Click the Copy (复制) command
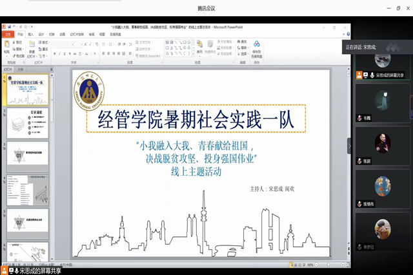 (18, 49)
